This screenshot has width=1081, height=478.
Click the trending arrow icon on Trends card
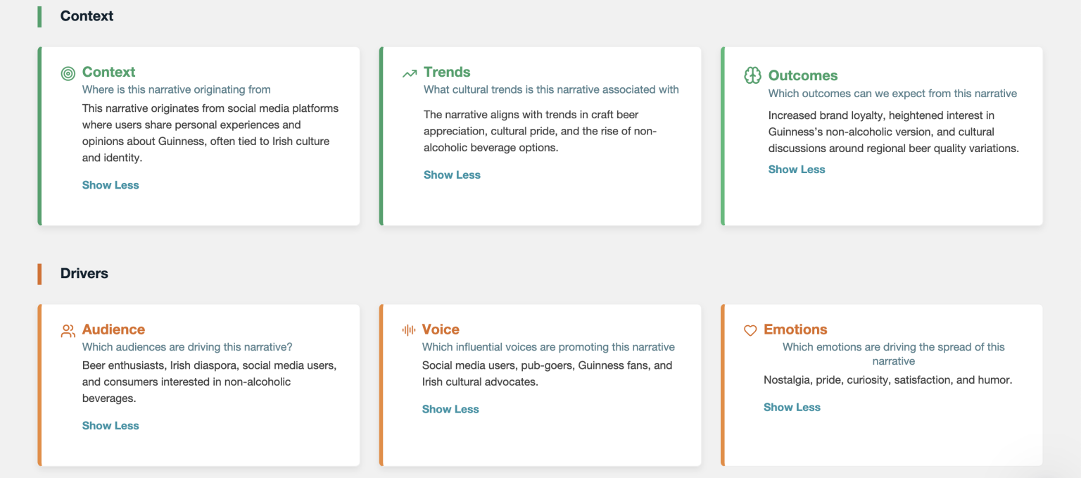click(410, 73)
